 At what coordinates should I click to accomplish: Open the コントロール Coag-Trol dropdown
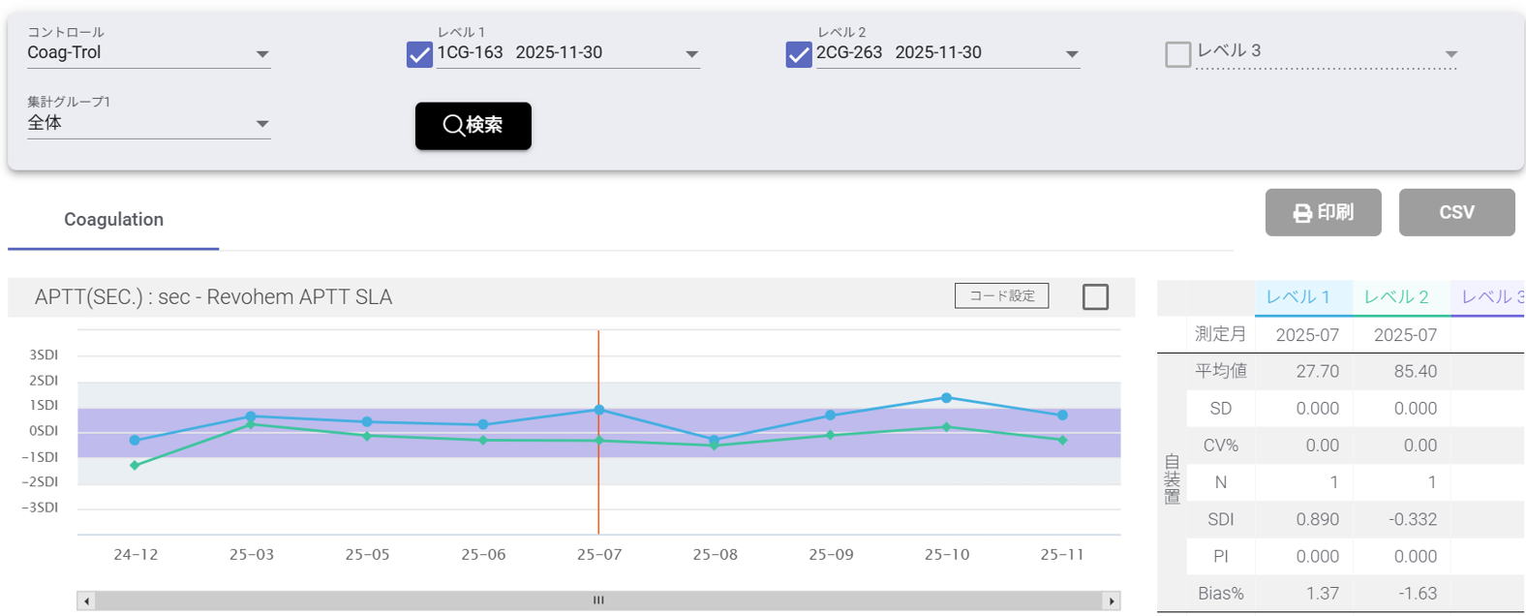pos(261,54)
